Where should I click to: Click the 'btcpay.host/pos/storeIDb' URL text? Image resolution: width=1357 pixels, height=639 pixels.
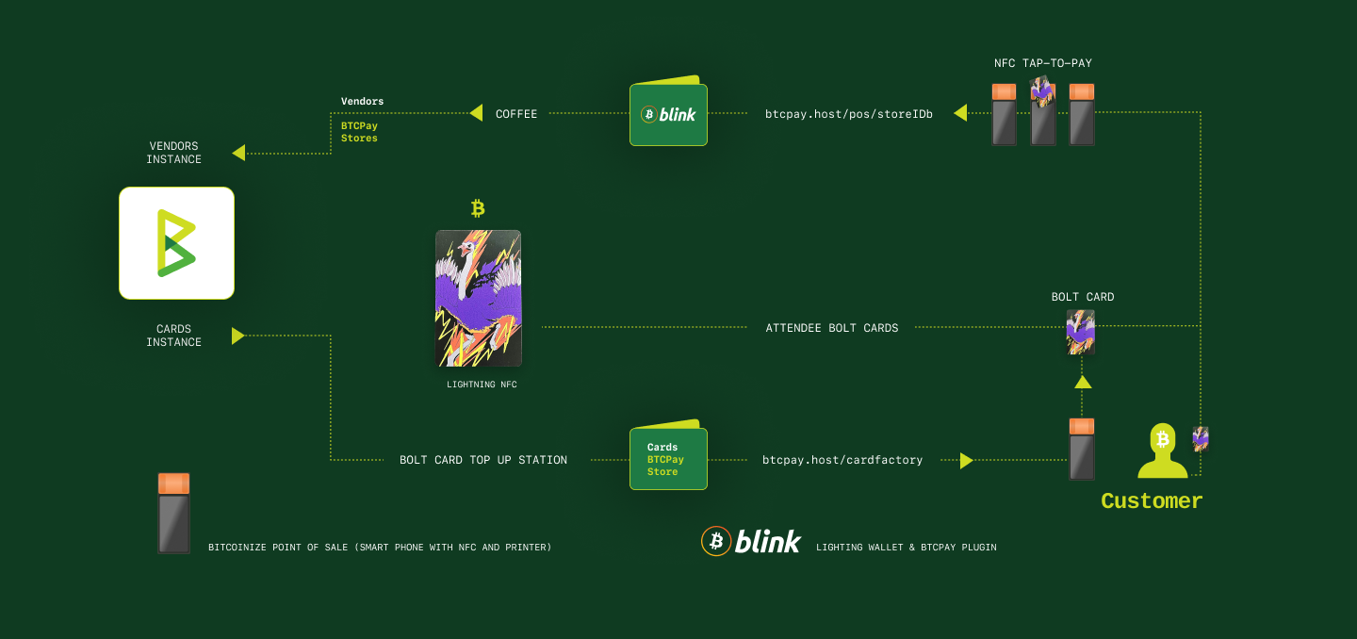tap(849, 114)
